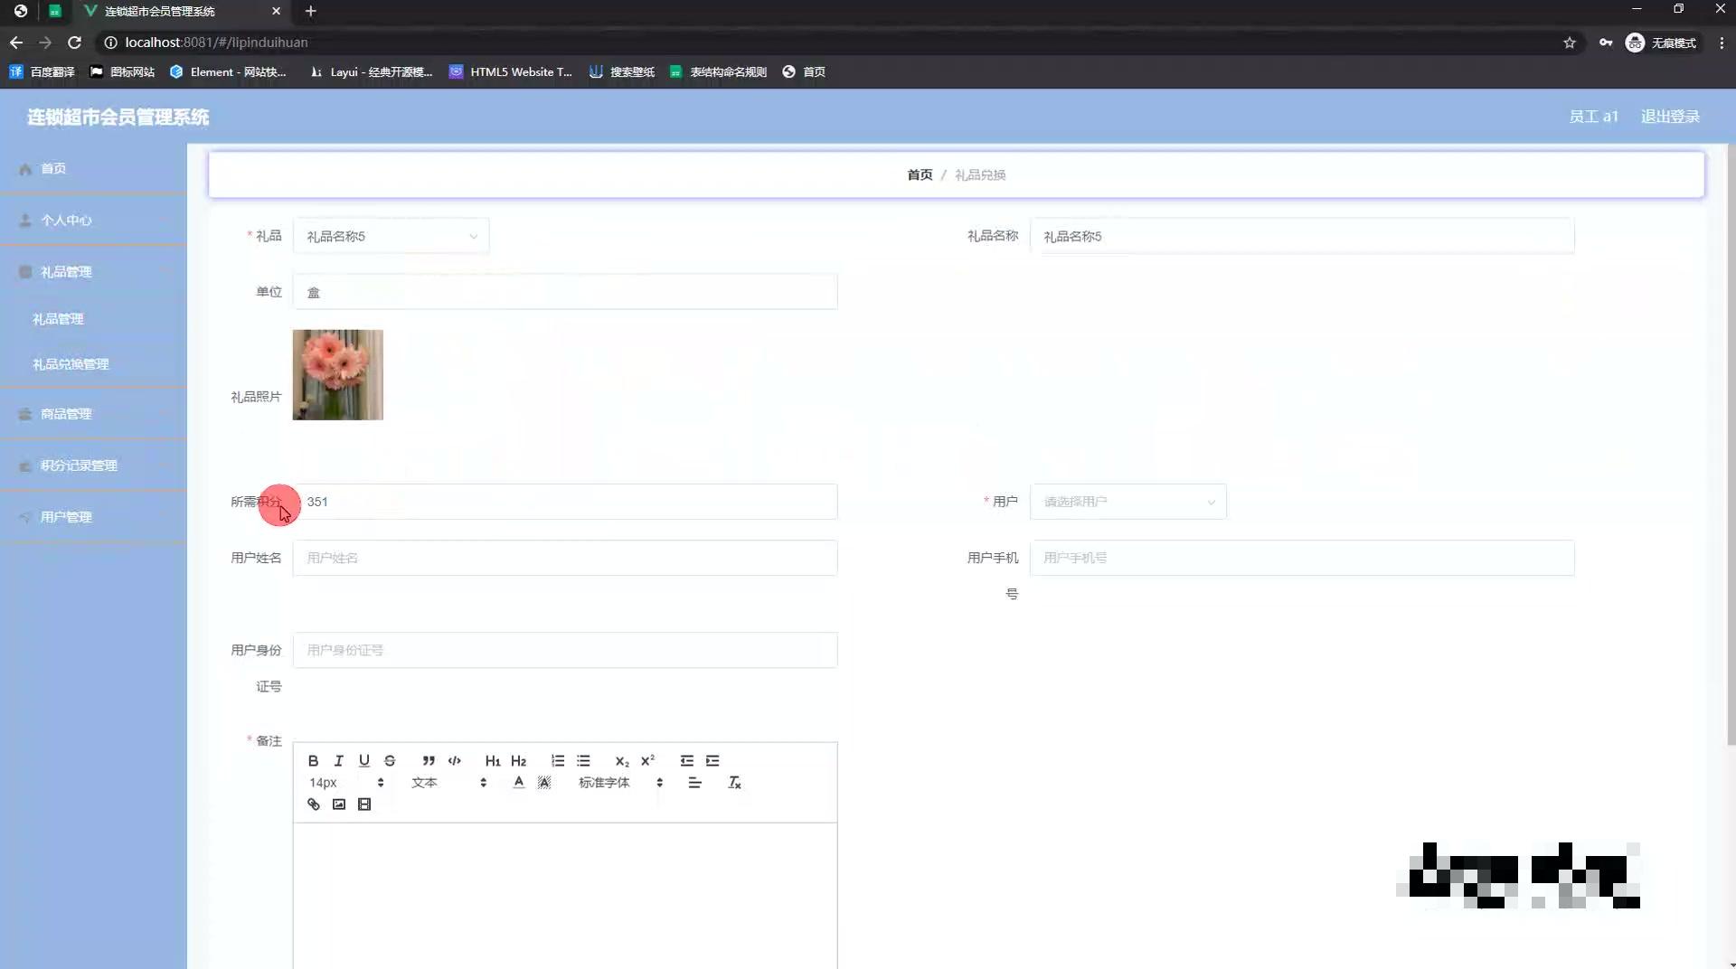Click the page vertical scrollbar
Screen dimensions: 1736x969
pos(1731,443)
